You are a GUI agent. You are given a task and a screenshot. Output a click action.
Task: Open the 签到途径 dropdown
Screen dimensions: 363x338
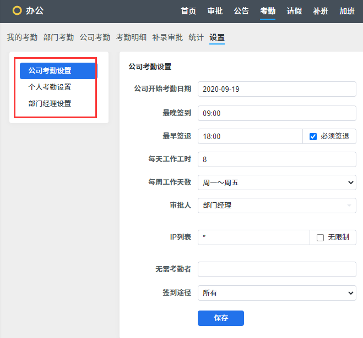point(277,293)
